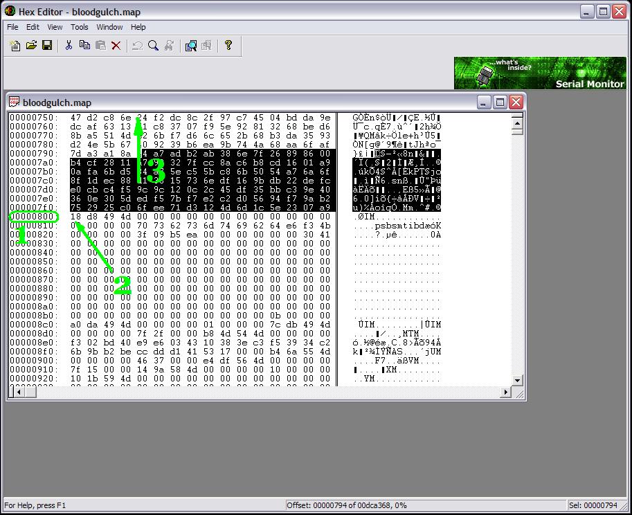
Task: Open the Help menu
Action: tap(138, 27)
